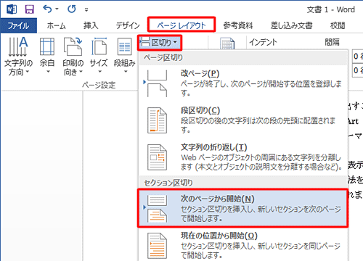Select 次のページから開始 section break

click(x=243, y=208)
